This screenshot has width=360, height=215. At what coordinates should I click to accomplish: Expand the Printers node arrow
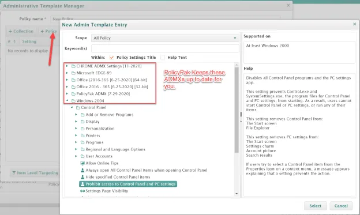pyautogui.click(x=76, y=135)
